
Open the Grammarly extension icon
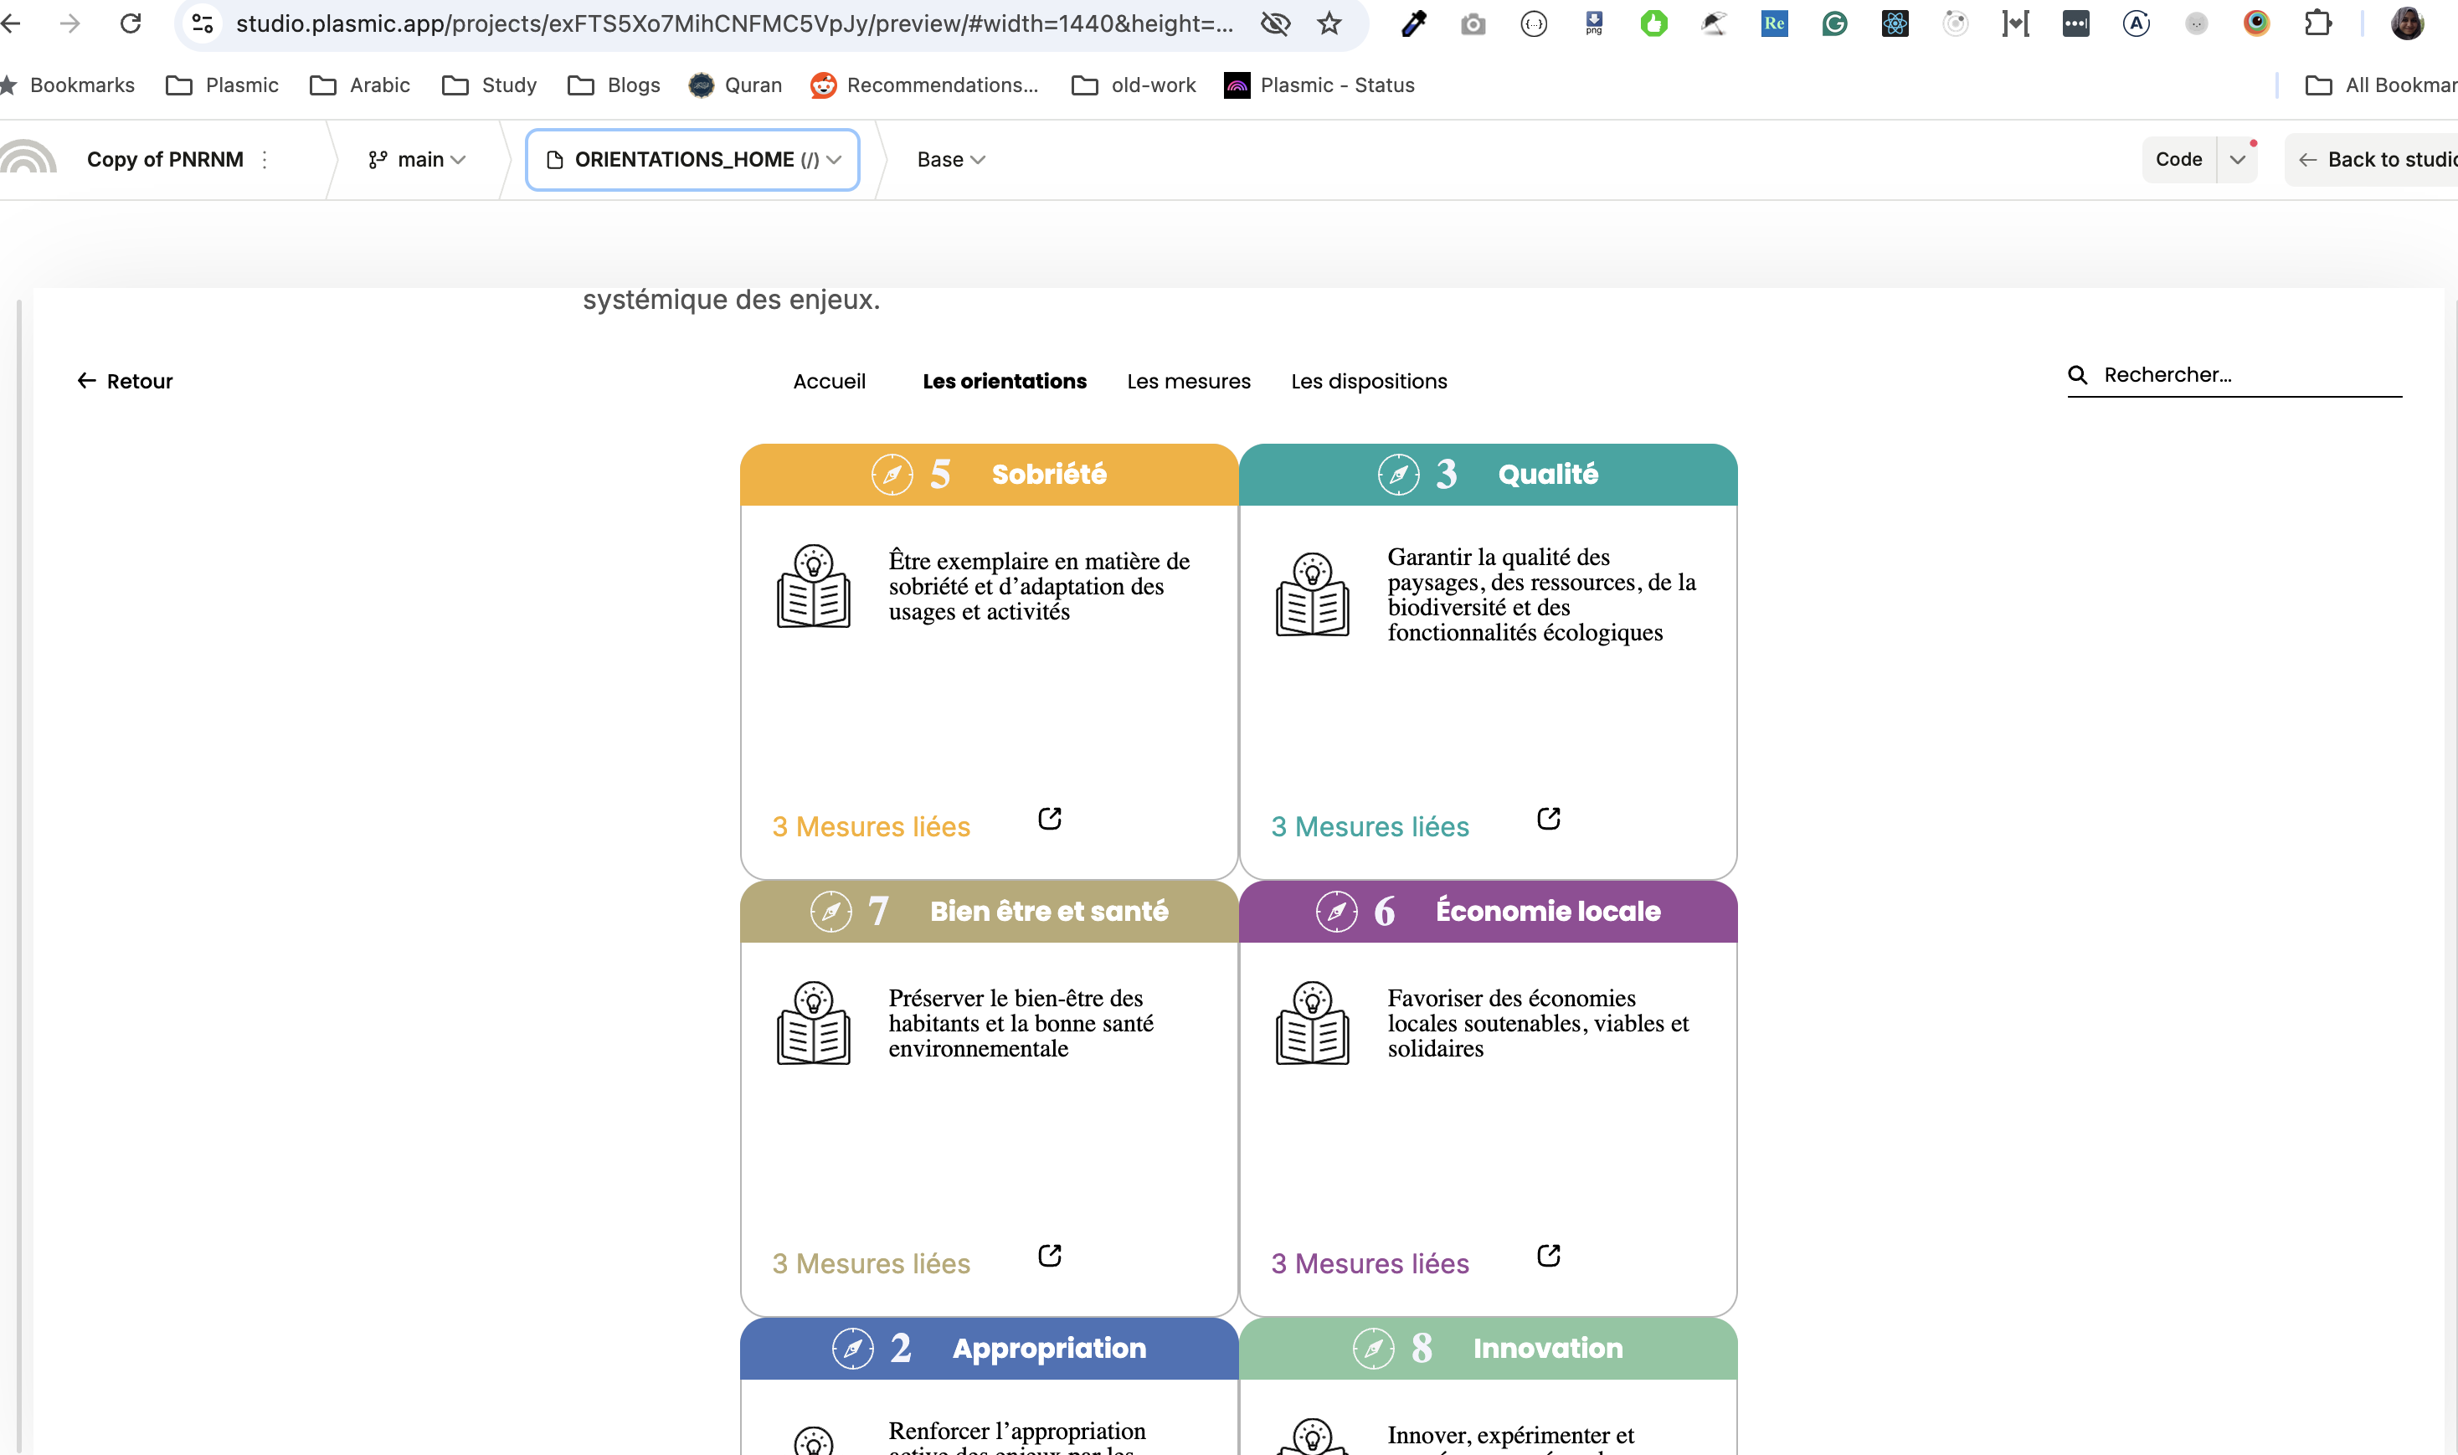pyautogui.click(x=1834, y=23)
